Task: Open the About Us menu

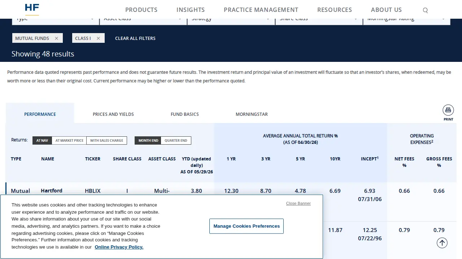Action: (386, 10)
